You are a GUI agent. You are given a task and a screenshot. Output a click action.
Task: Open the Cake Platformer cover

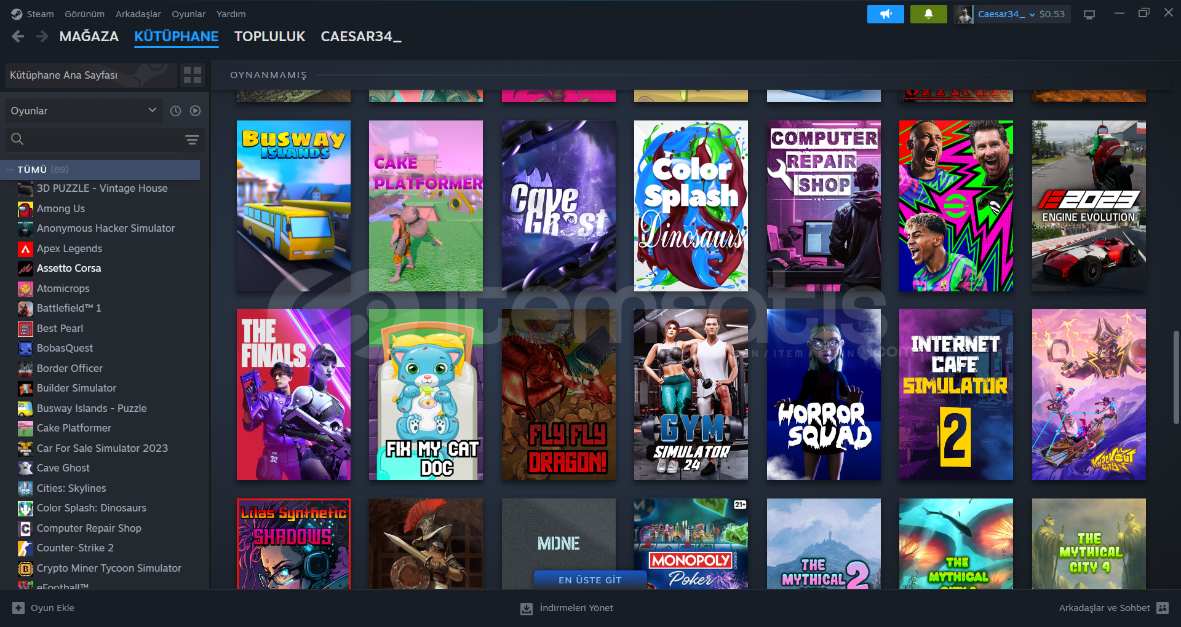426,206
